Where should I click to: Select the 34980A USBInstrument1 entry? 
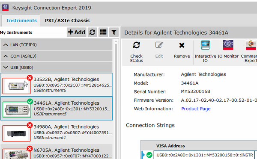(x=57, y=132)
